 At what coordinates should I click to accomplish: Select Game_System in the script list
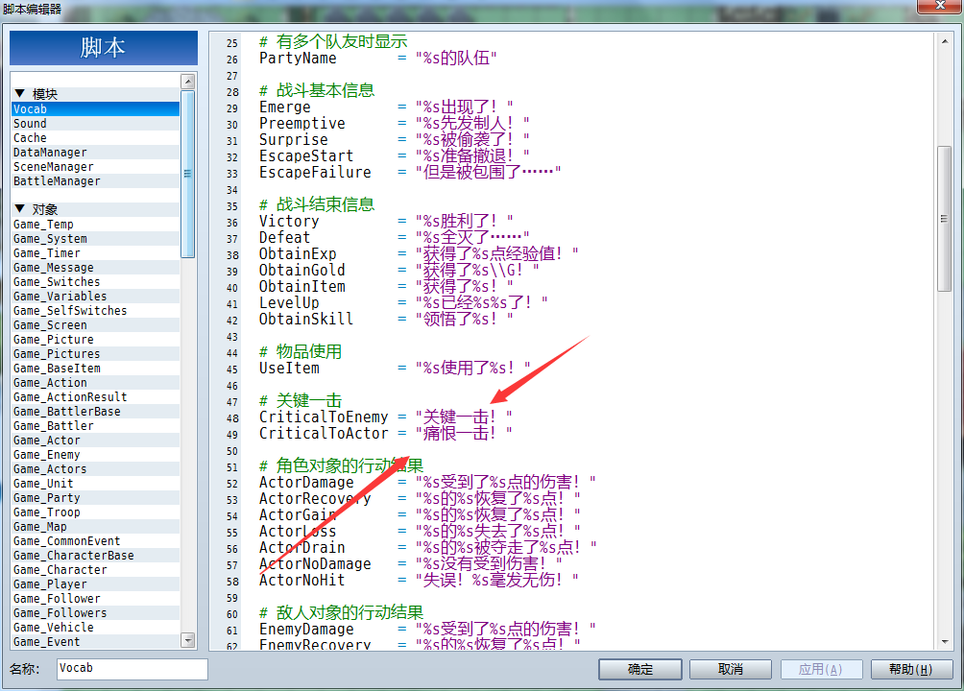click(96, 239)
